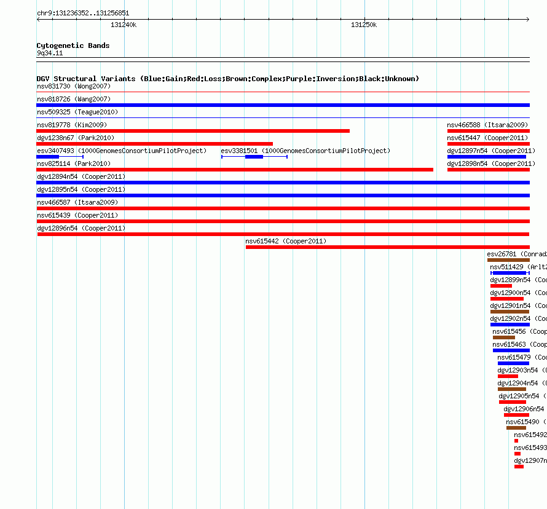Click the dgv12907n variant label

[530, 460]
